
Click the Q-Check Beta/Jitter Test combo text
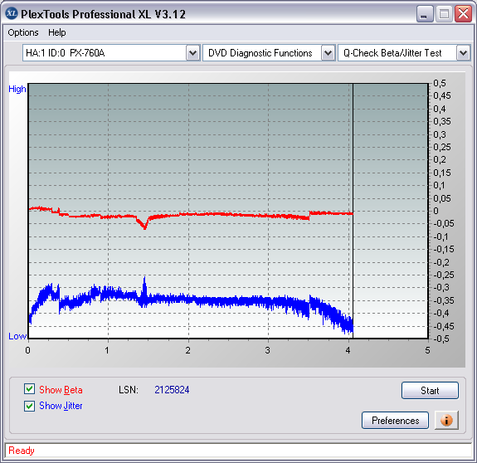click(x=392, y=53)
